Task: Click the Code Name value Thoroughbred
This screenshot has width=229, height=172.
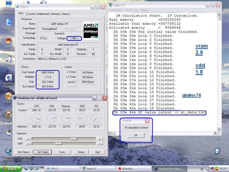Action: (x=49, y=29)
